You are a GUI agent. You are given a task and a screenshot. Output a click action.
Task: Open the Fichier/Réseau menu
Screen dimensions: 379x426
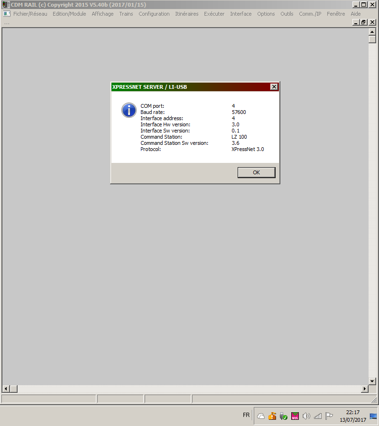30,14
